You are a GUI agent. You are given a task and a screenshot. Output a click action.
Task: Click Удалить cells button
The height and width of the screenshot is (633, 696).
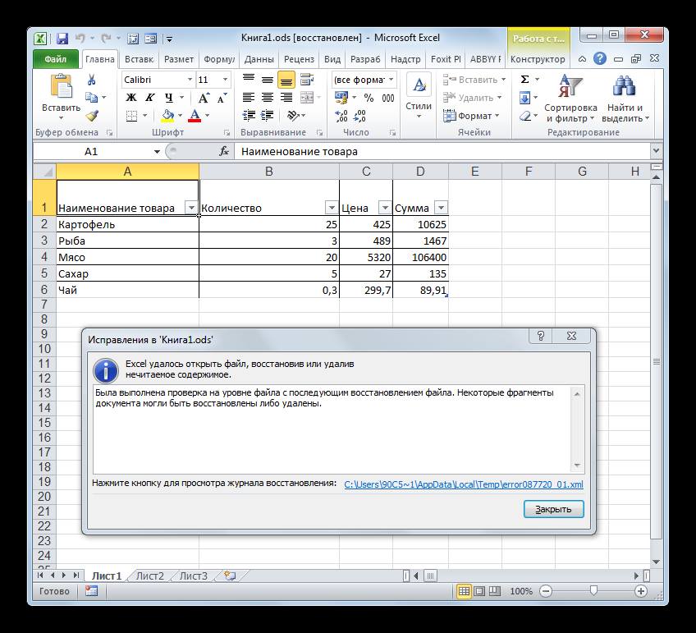click(x=472, y=98)
